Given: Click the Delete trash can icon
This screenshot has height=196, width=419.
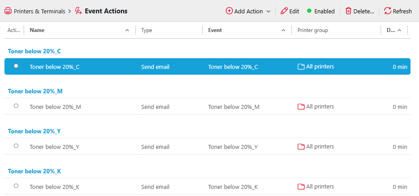Looking at the screenshot, I should click(348, 11).
